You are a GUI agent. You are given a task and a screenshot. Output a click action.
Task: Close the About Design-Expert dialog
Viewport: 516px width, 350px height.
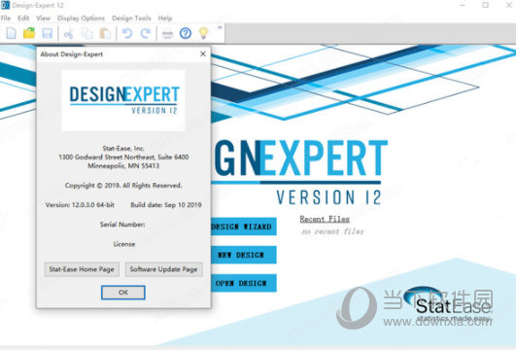203,54
